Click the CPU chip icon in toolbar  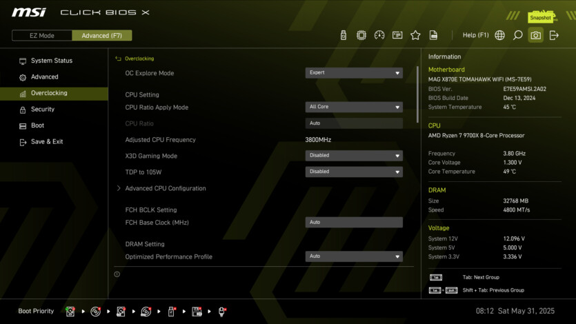pyautogui.click(x=361, y=35)
